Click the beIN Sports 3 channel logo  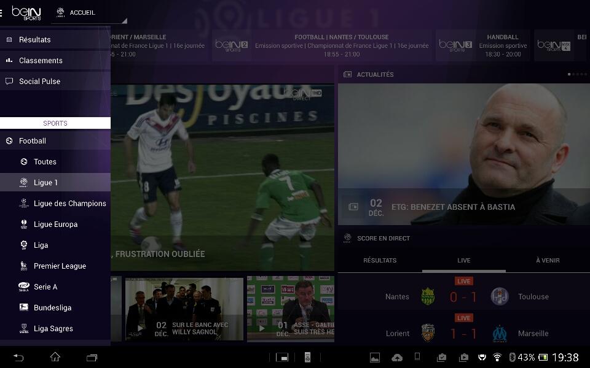pos(455,45)
